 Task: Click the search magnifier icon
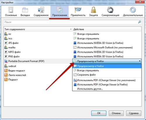coord(140,22)
